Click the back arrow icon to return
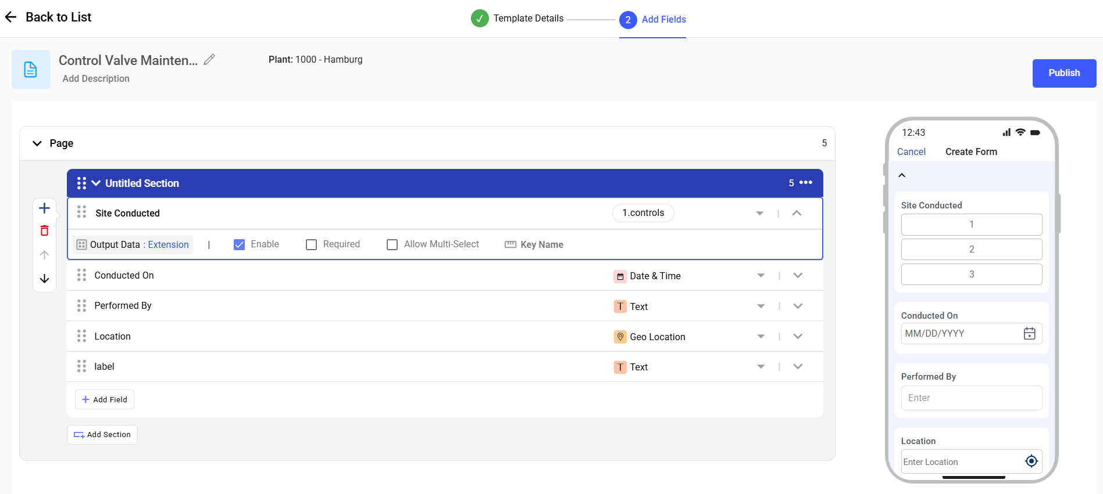 pos(11,17)
